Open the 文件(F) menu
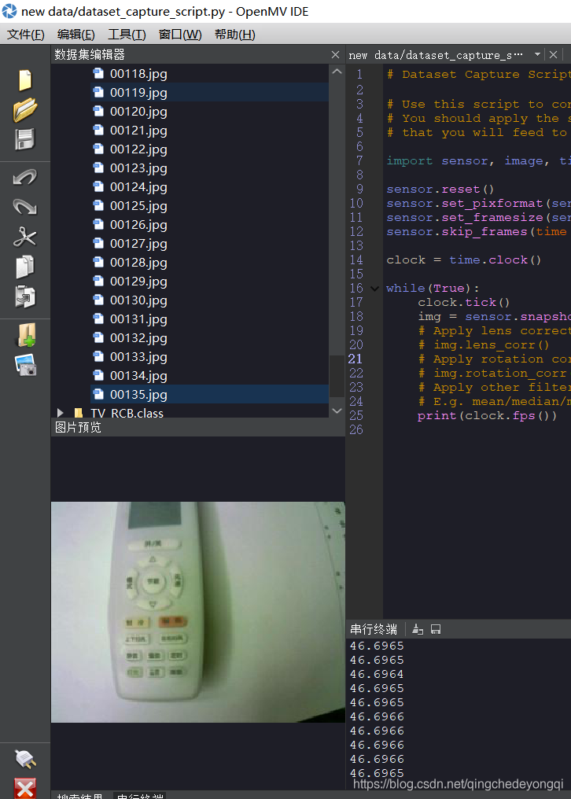This screenshot has height=799, width=571. (x=25, y=35)
